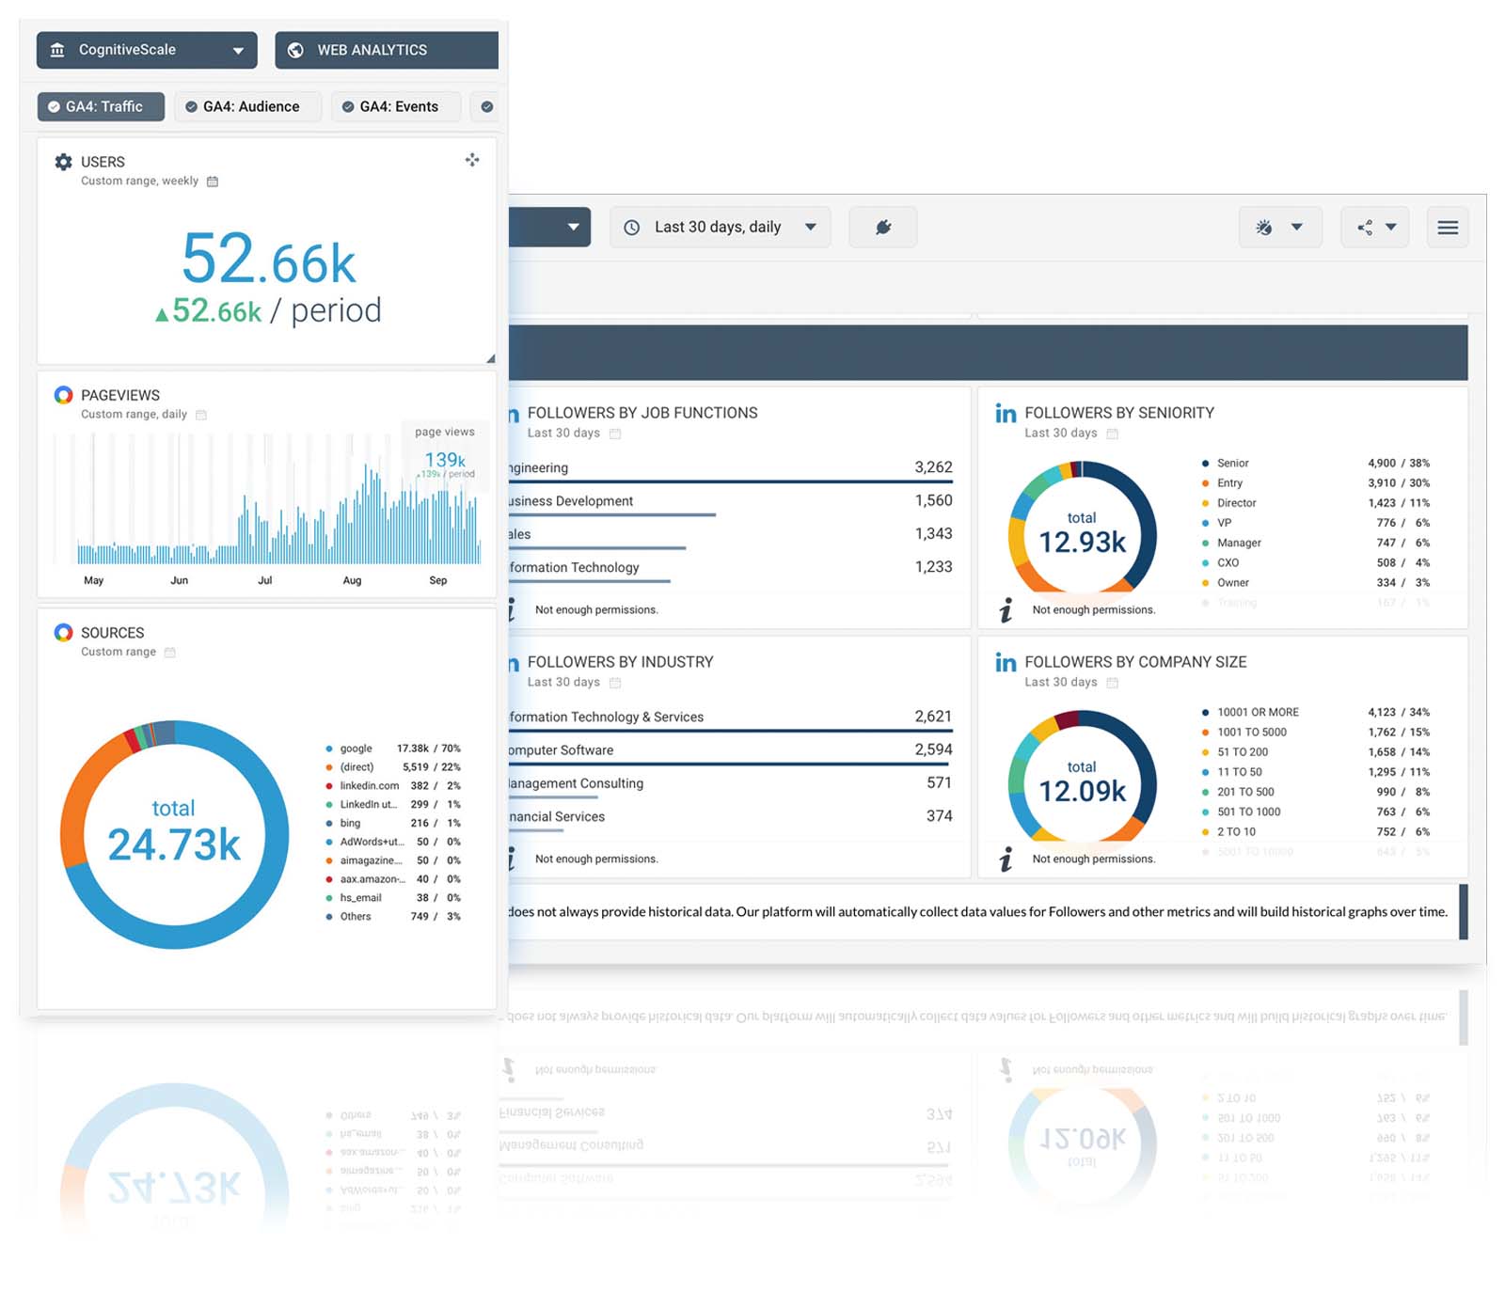
Task: Open the Last 30 days, daily period dropdown
Action: 720,228
